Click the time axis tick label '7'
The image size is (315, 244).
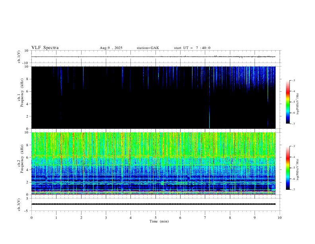tap(205, 218)
